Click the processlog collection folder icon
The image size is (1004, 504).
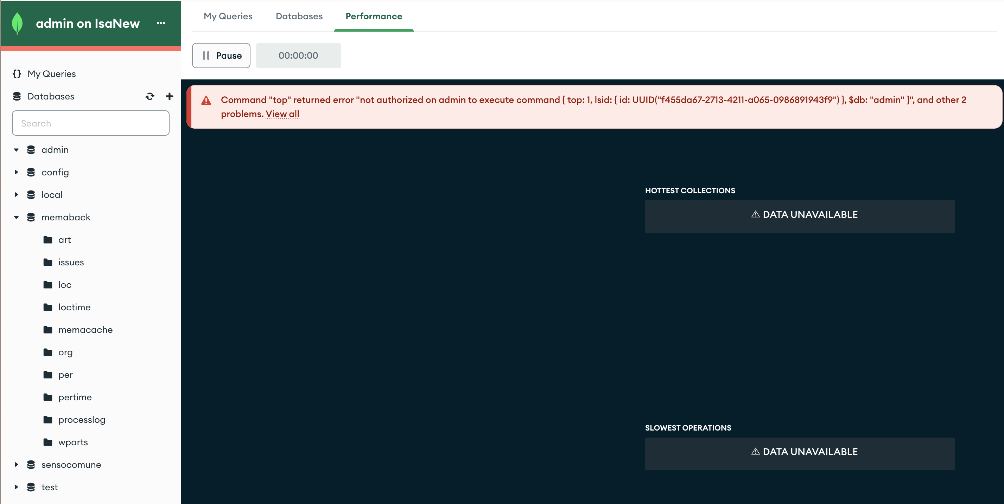click(x=48, y=420)
